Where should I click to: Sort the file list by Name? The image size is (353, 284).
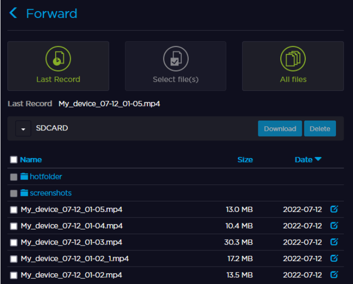coord(31,160)
